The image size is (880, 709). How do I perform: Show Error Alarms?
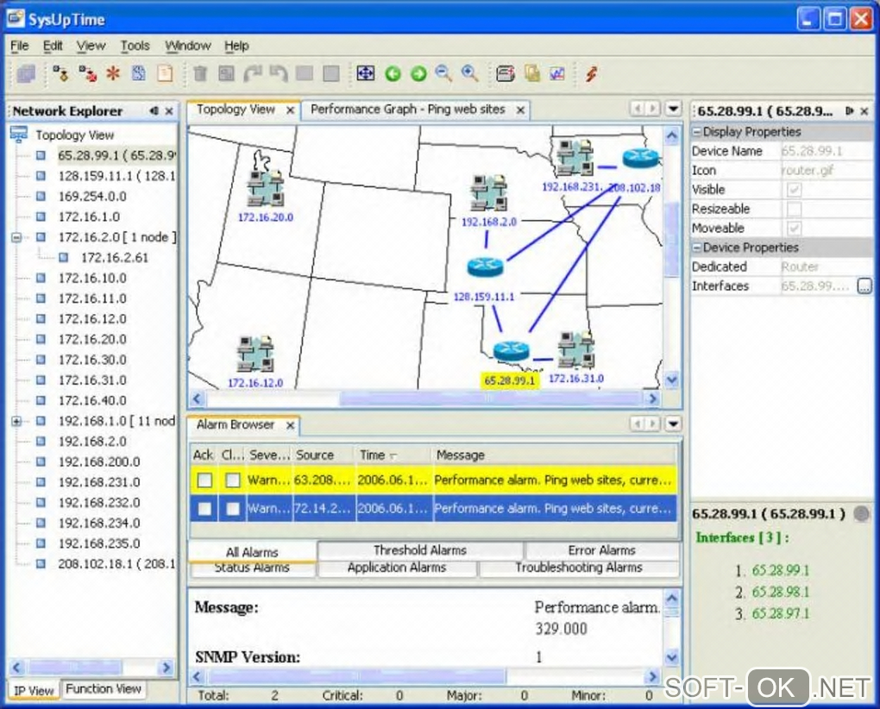(x=601, y=550)
